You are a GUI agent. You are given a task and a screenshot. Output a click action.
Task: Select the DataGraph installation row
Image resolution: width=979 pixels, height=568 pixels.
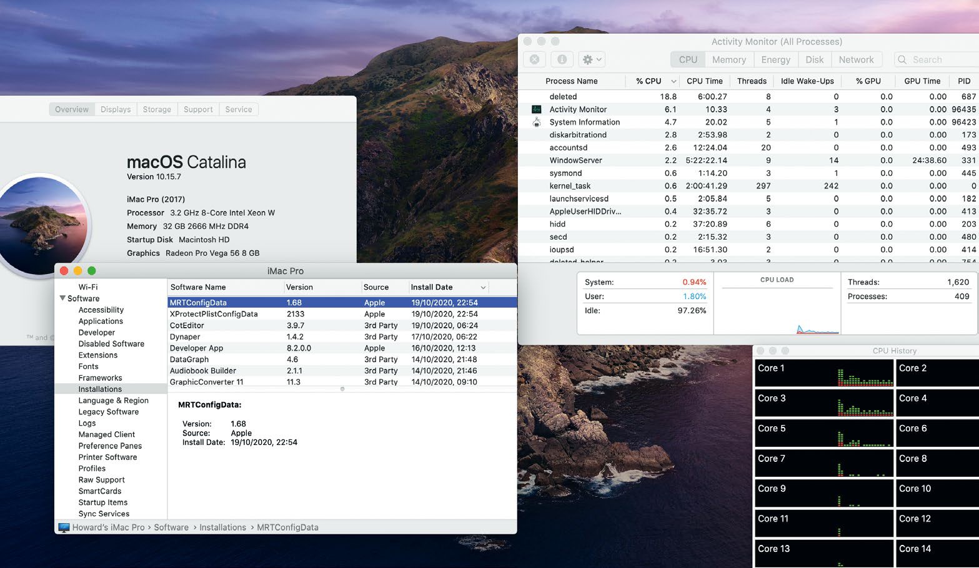tap(342, 359)
